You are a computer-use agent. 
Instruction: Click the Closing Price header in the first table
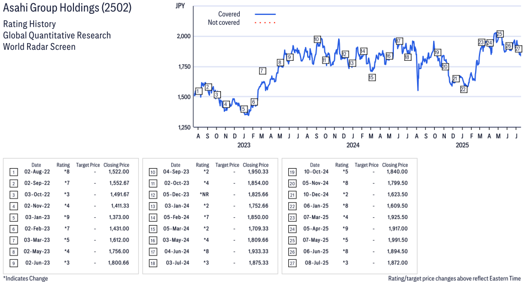tap(117, 165)
